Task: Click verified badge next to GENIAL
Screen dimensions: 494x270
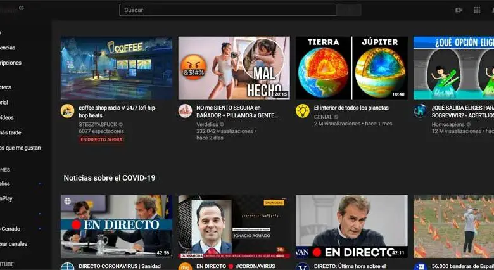Action: click(x=336, y=117)
